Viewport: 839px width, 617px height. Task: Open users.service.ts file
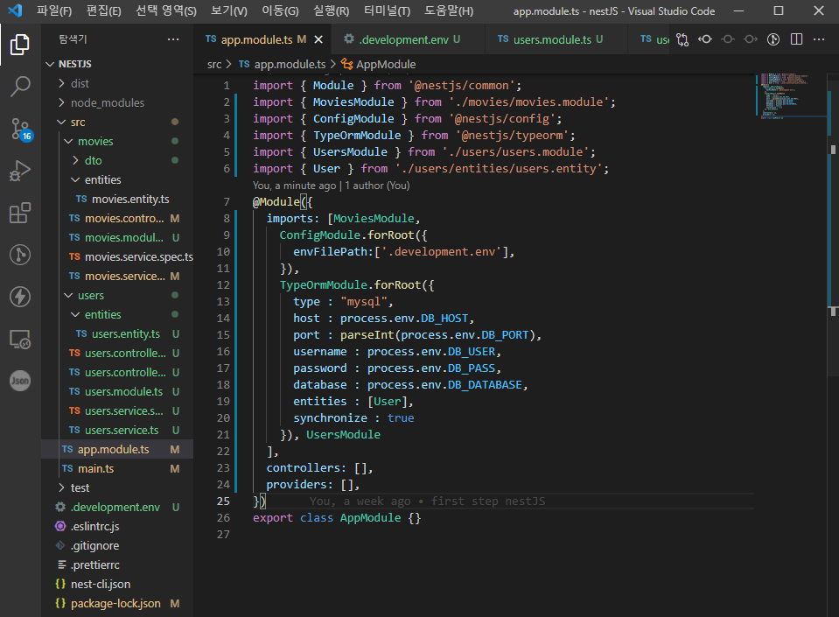point(117,431)
